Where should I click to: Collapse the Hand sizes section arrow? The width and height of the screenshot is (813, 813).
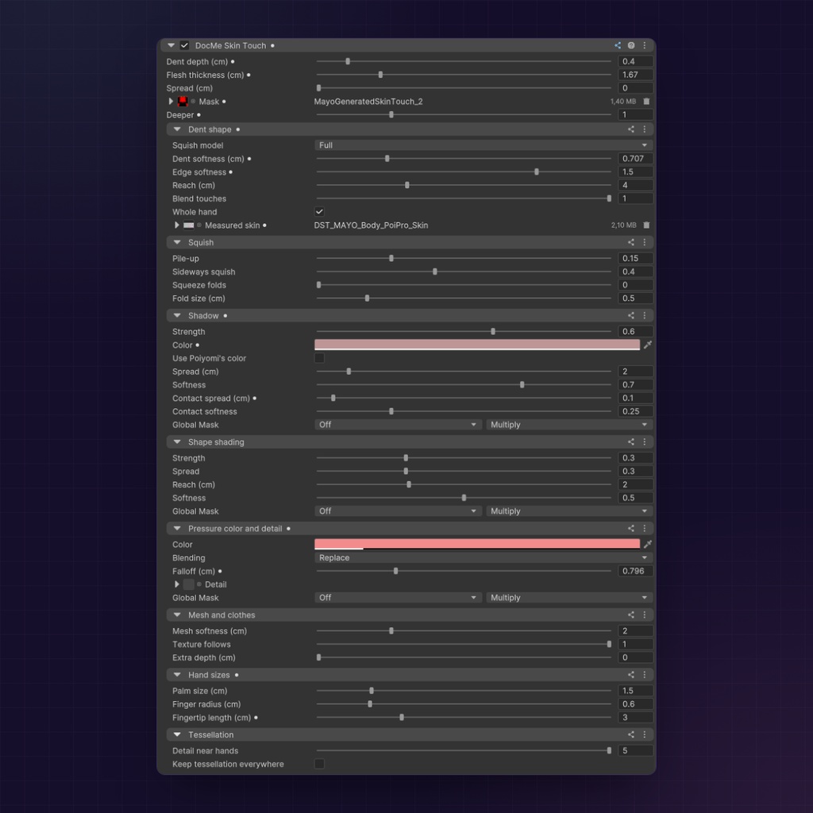point(177,675)
